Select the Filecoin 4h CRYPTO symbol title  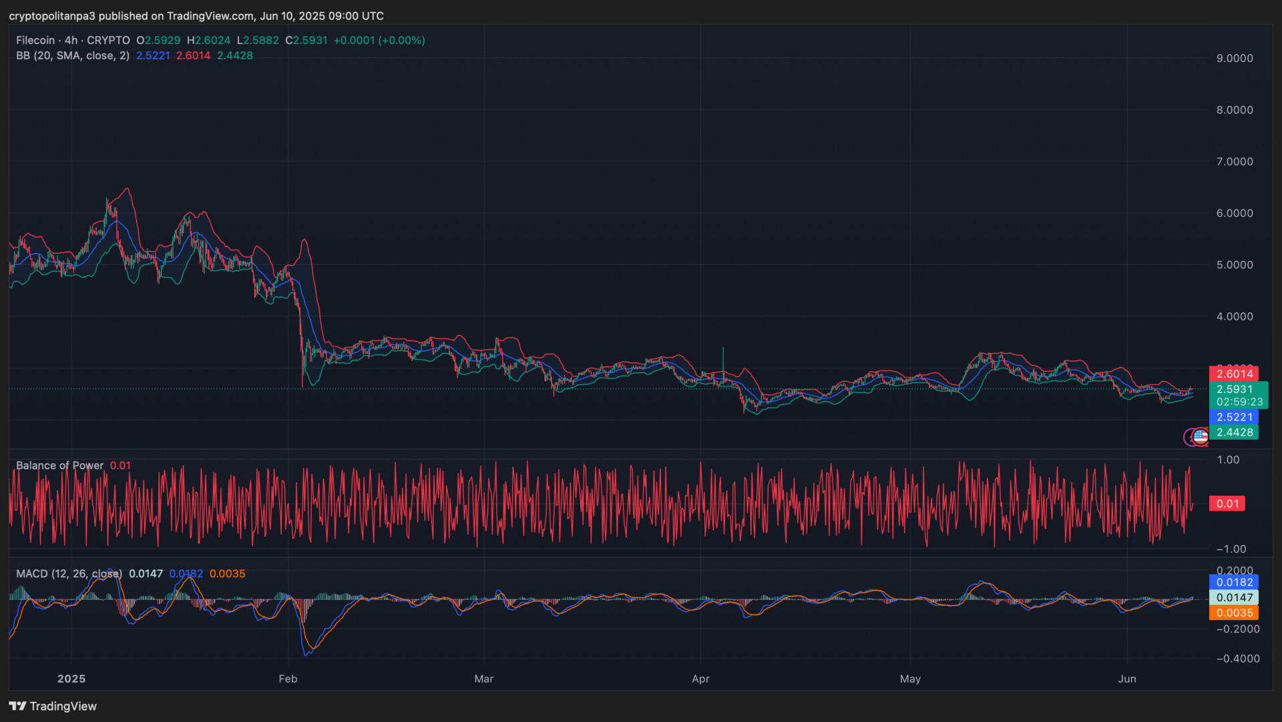click(x=73, y=40)
